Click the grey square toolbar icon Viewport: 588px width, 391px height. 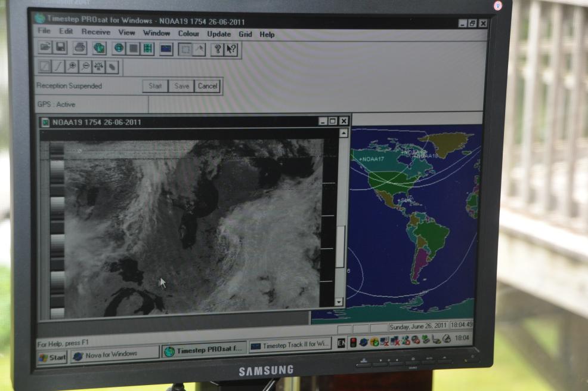133,49
